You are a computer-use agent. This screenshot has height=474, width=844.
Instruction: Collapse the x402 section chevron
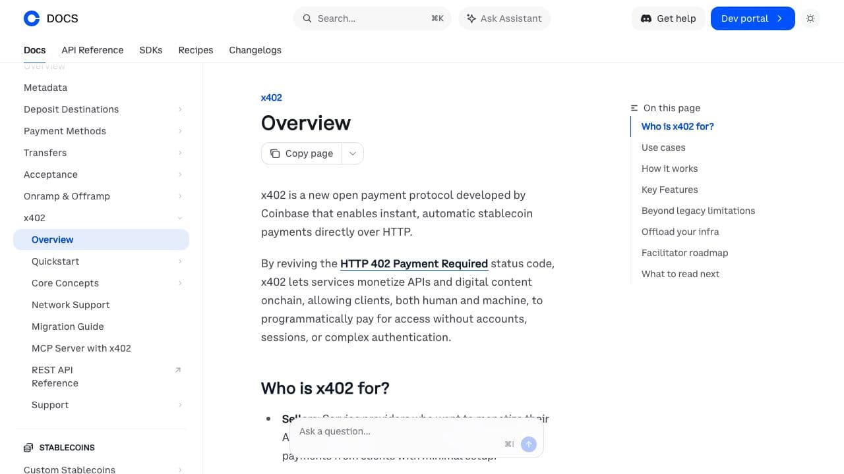click(x=180, y=218)
